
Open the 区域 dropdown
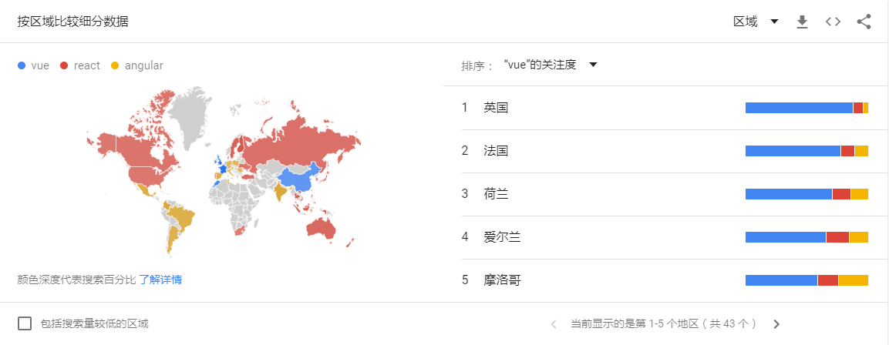point(756,22)
